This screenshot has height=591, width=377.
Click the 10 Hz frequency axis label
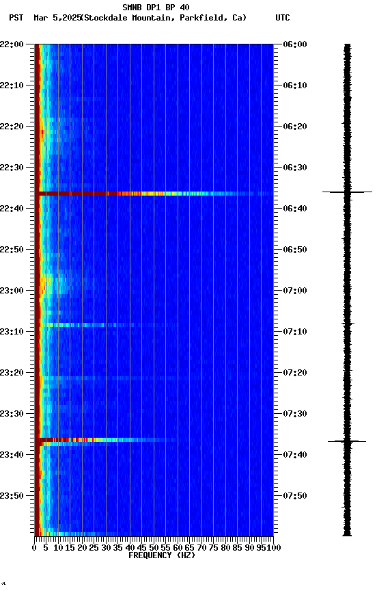tap(58, 548)
